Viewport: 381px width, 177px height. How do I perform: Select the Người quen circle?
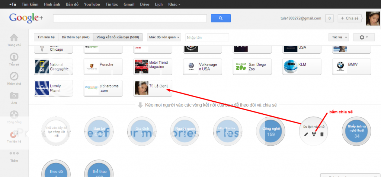click(x=185, y=131)
